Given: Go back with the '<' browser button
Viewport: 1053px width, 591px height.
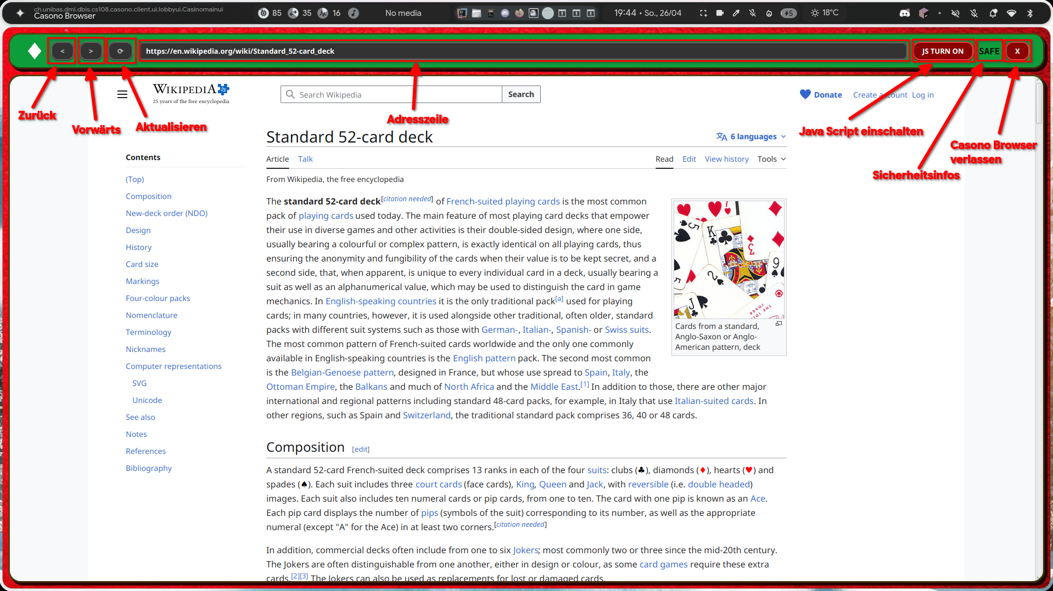Looking at the screenshot, I should pos(62,51).
